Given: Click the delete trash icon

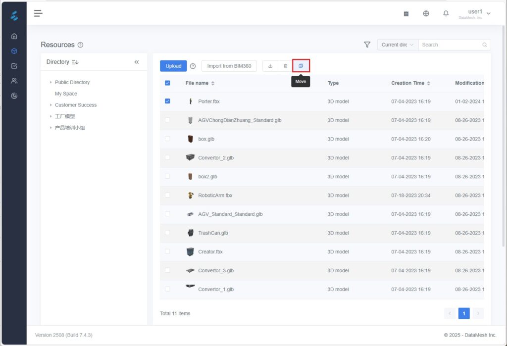Looking at the screenshot, I should [x=286, y=66].
